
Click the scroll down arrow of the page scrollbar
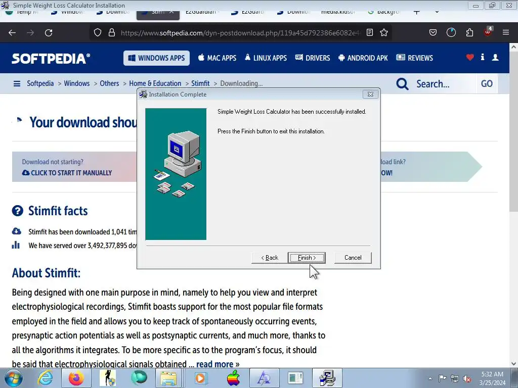pos(514,364)
